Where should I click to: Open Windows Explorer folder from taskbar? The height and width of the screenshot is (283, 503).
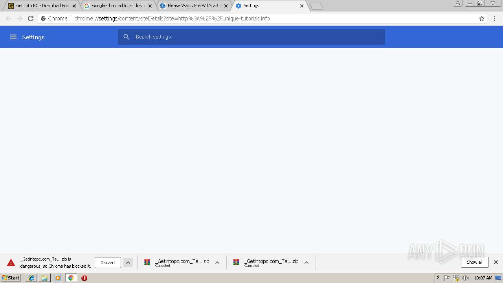tap(44, 278)
